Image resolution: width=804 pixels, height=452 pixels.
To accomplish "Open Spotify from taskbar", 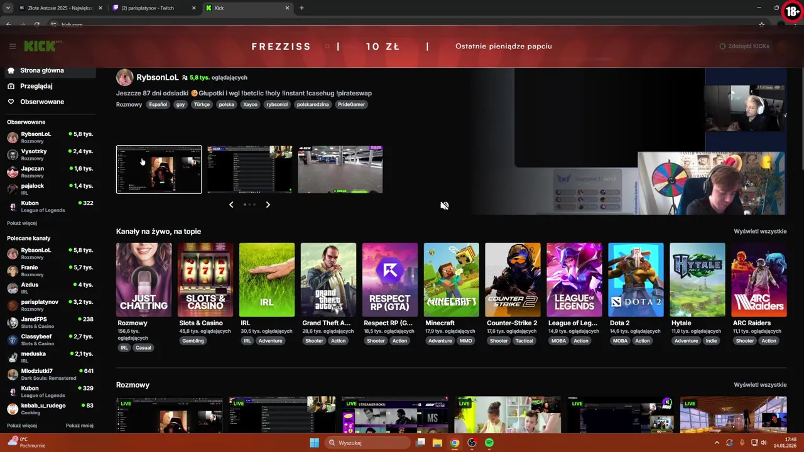I will tap(489, 443).
